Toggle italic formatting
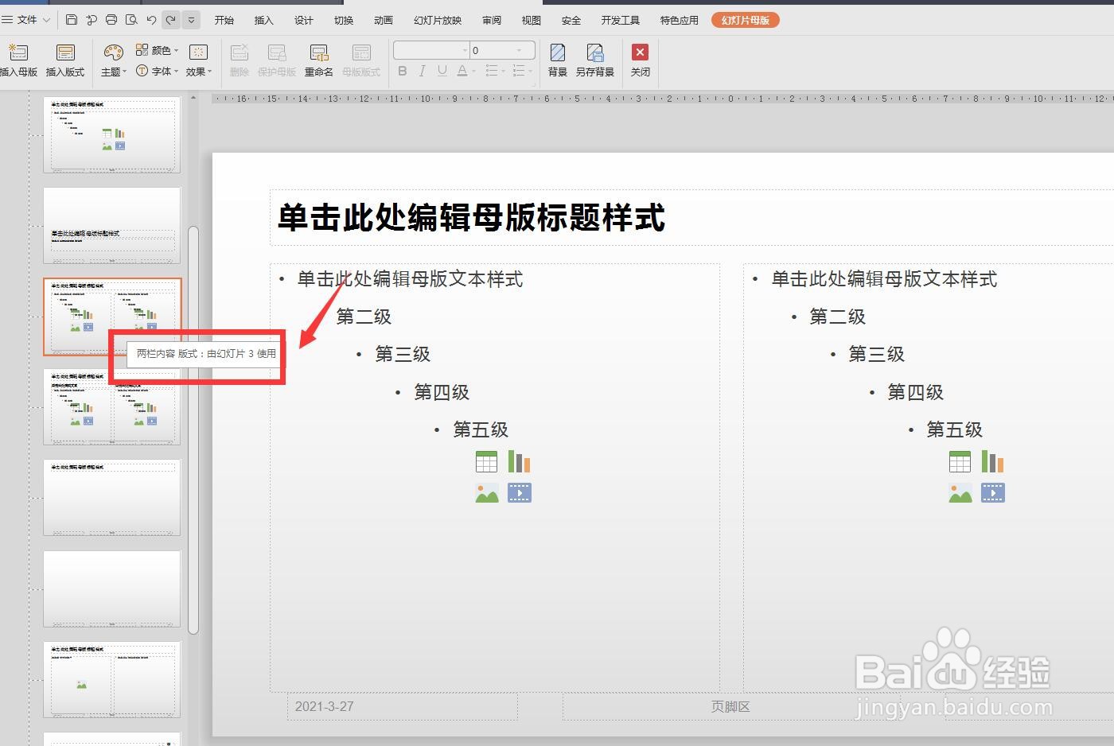The width and height of the screenshot is (1114, 746). (x=422, y=71)
